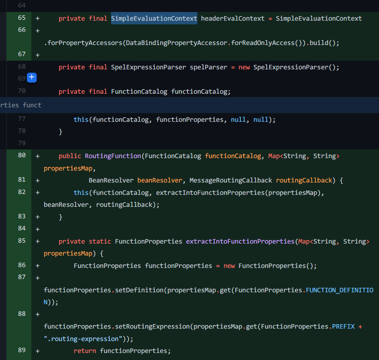The height and width of the screenshot is (360, 379).
Task: Click line number 65
Action: [x=22, y=18]
